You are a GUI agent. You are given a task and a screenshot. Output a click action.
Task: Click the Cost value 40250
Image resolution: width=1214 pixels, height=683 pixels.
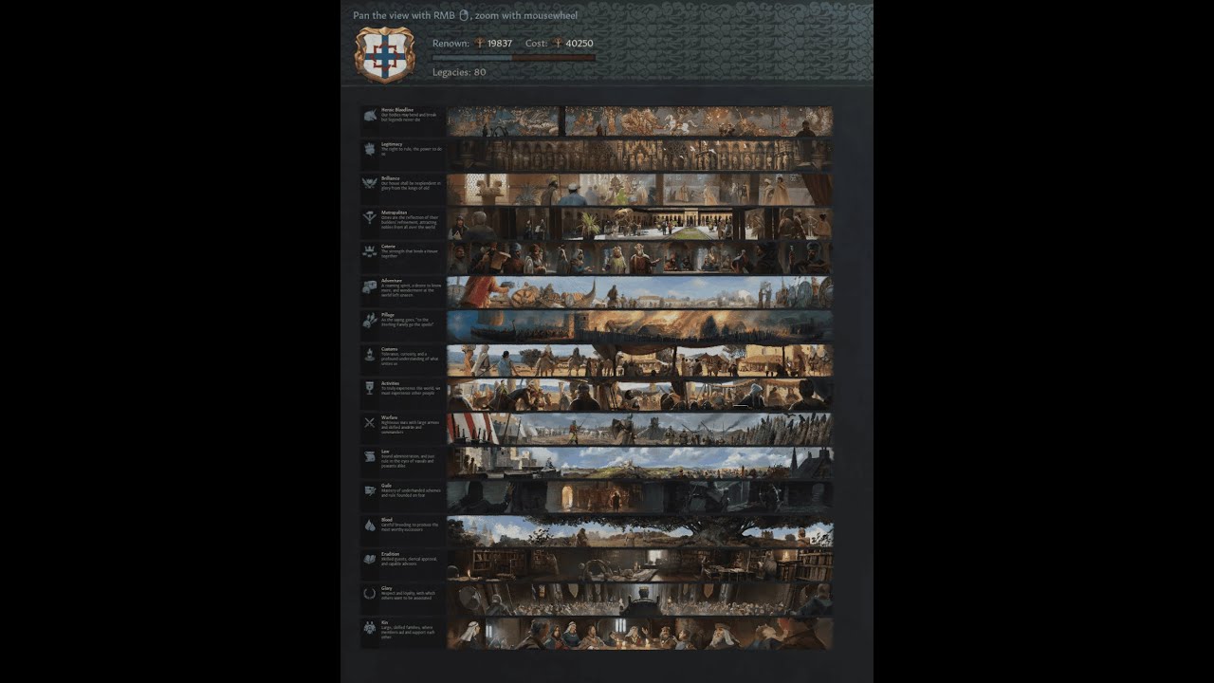click(x=579, y=44)
